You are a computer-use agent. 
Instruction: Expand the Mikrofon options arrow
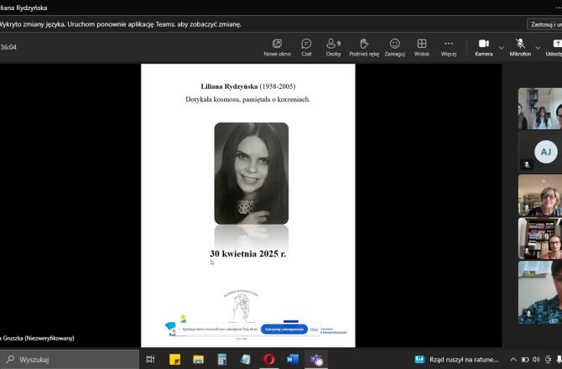click(x=538, y=47)
